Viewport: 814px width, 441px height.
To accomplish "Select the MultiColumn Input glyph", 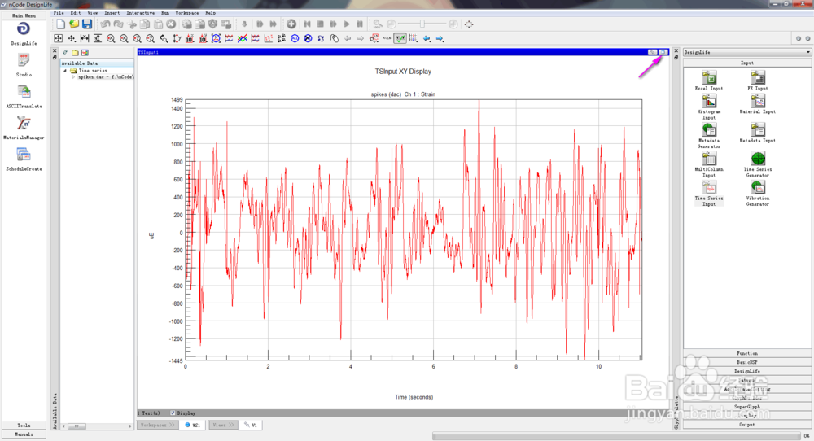I will tap(709, 164).
